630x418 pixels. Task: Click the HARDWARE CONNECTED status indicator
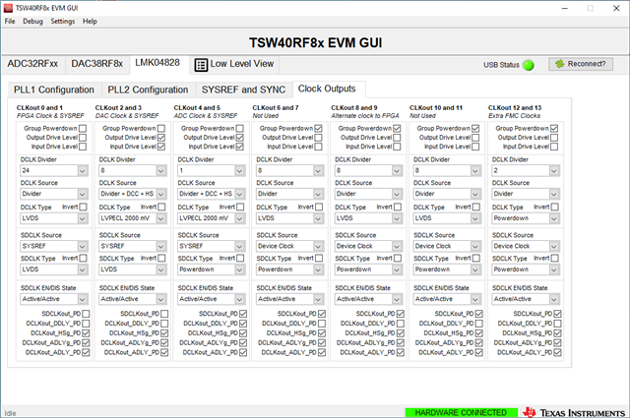[461, 413]
